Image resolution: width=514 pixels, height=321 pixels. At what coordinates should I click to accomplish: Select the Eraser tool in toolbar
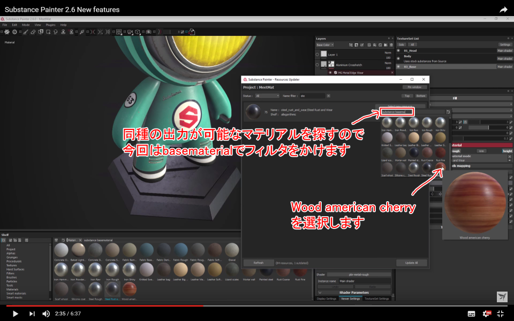click(33, 32)
